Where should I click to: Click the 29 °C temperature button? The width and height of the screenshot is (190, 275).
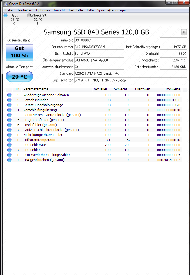pyautogui.click(x=19, y=77)
